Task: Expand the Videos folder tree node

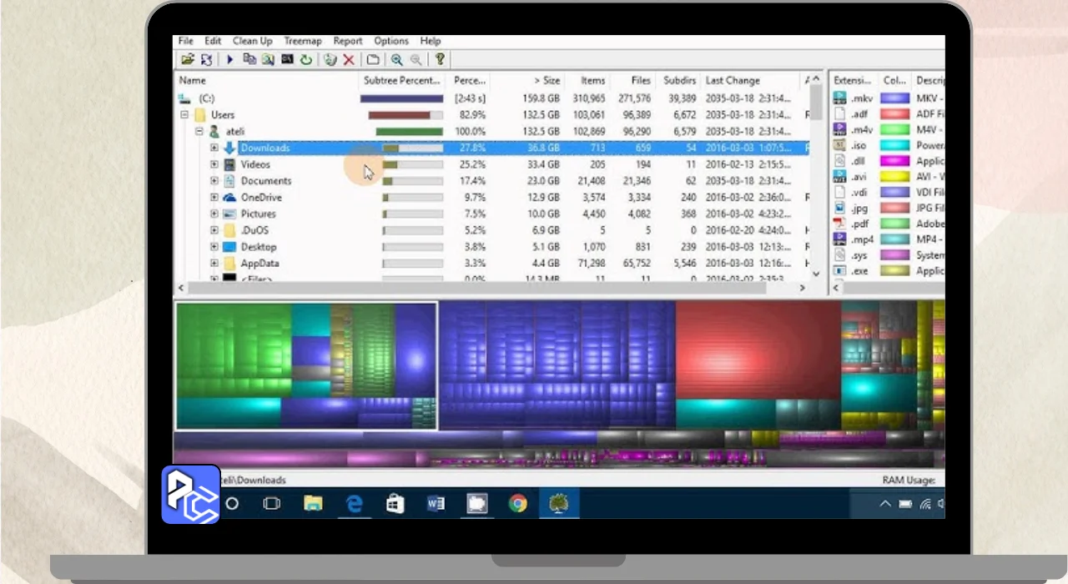Action: pyautogui.click(x=214, y=164)
